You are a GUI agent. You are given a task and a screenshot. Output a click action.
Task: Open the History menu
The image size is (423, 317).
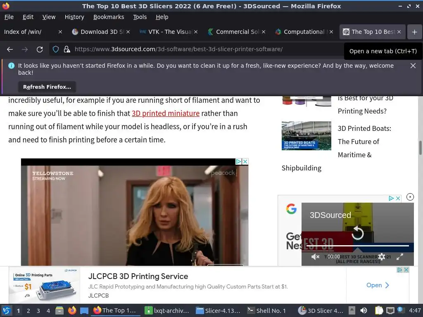click(x=74, y=17)
